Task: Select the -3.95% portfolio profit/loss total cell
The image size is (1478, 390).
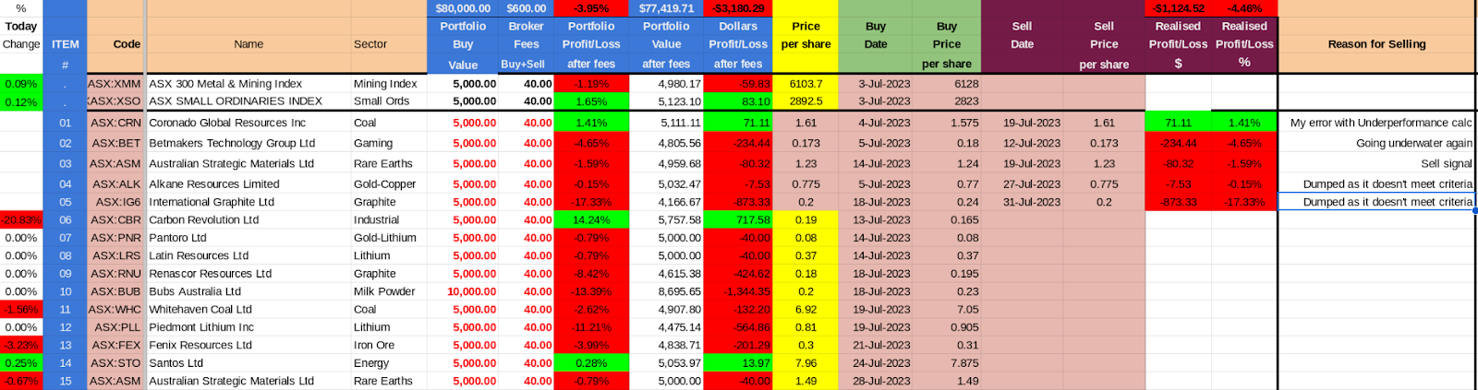Action: pos(591,8)
